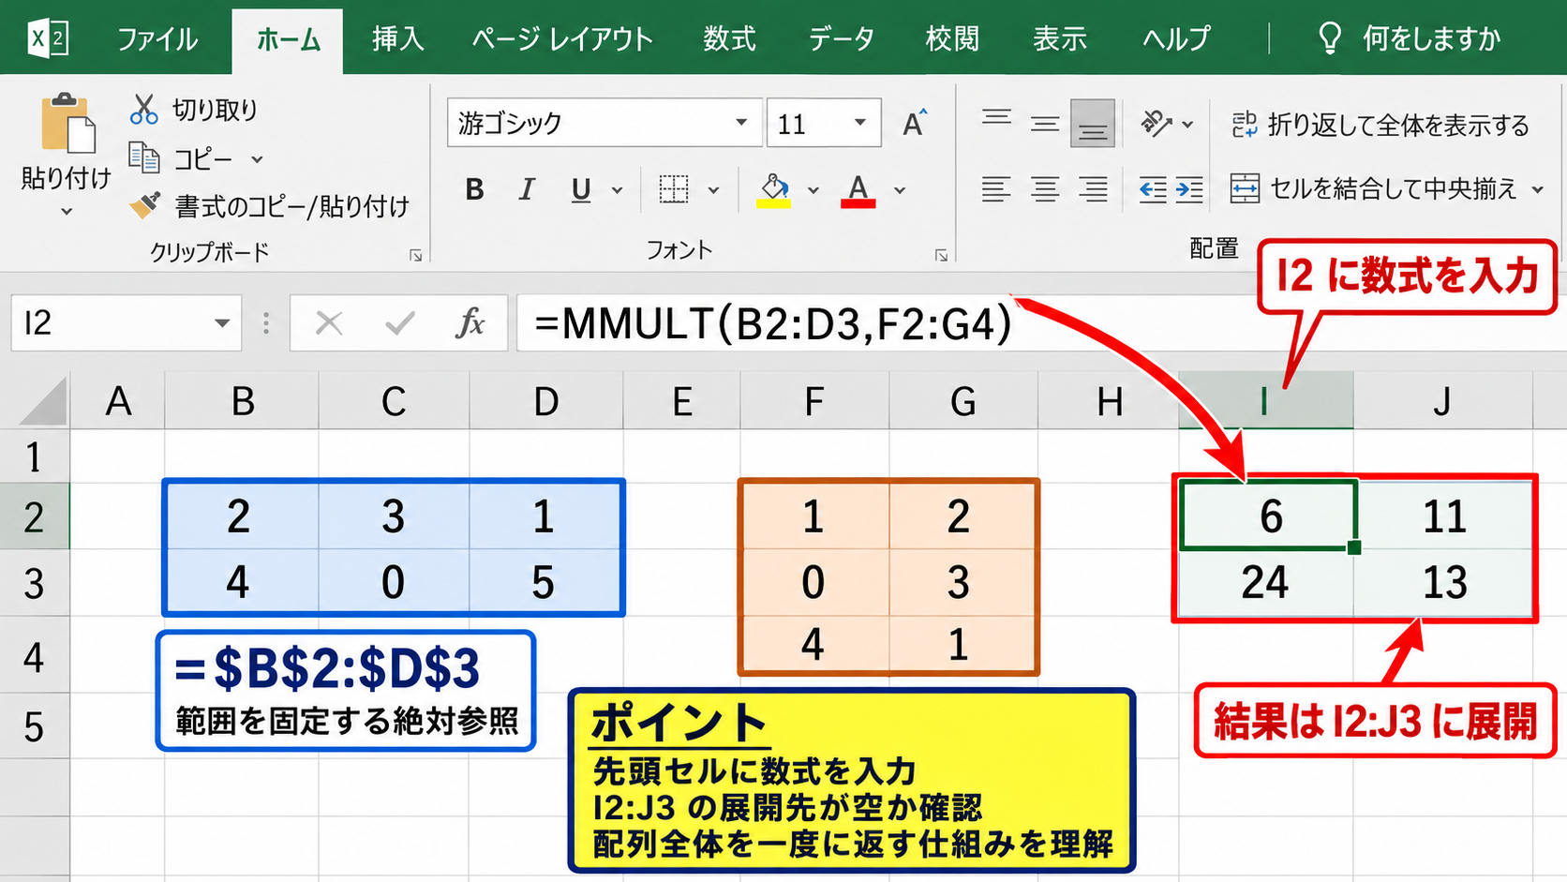Toggle underline formatting
Viewport: 1567px width, 882px height.
pyautogui.click(x=581, y=190)
